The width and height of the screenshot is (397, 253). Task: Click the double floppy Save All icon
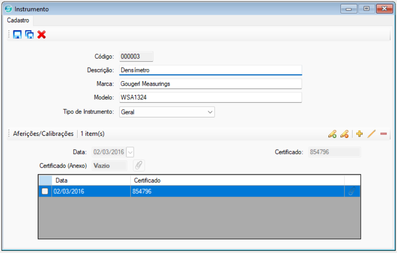tap(29, 34)
